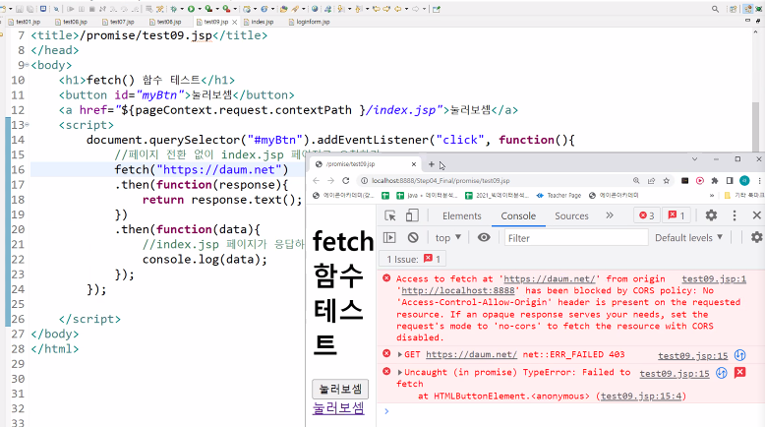Click Chrome back arrow
The height and width of the screenshot is (427, 765).
pos(316,181)
